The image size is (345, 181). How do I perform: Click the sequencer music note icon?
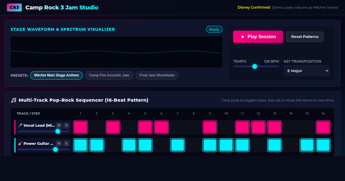(14, 100)
